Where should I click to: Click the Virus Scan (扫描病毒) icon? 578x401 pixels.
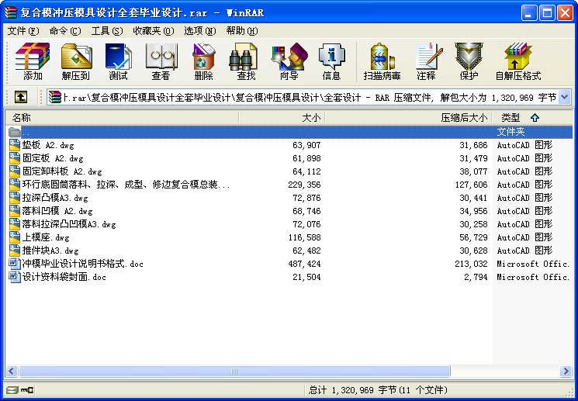tap(382, 62)
